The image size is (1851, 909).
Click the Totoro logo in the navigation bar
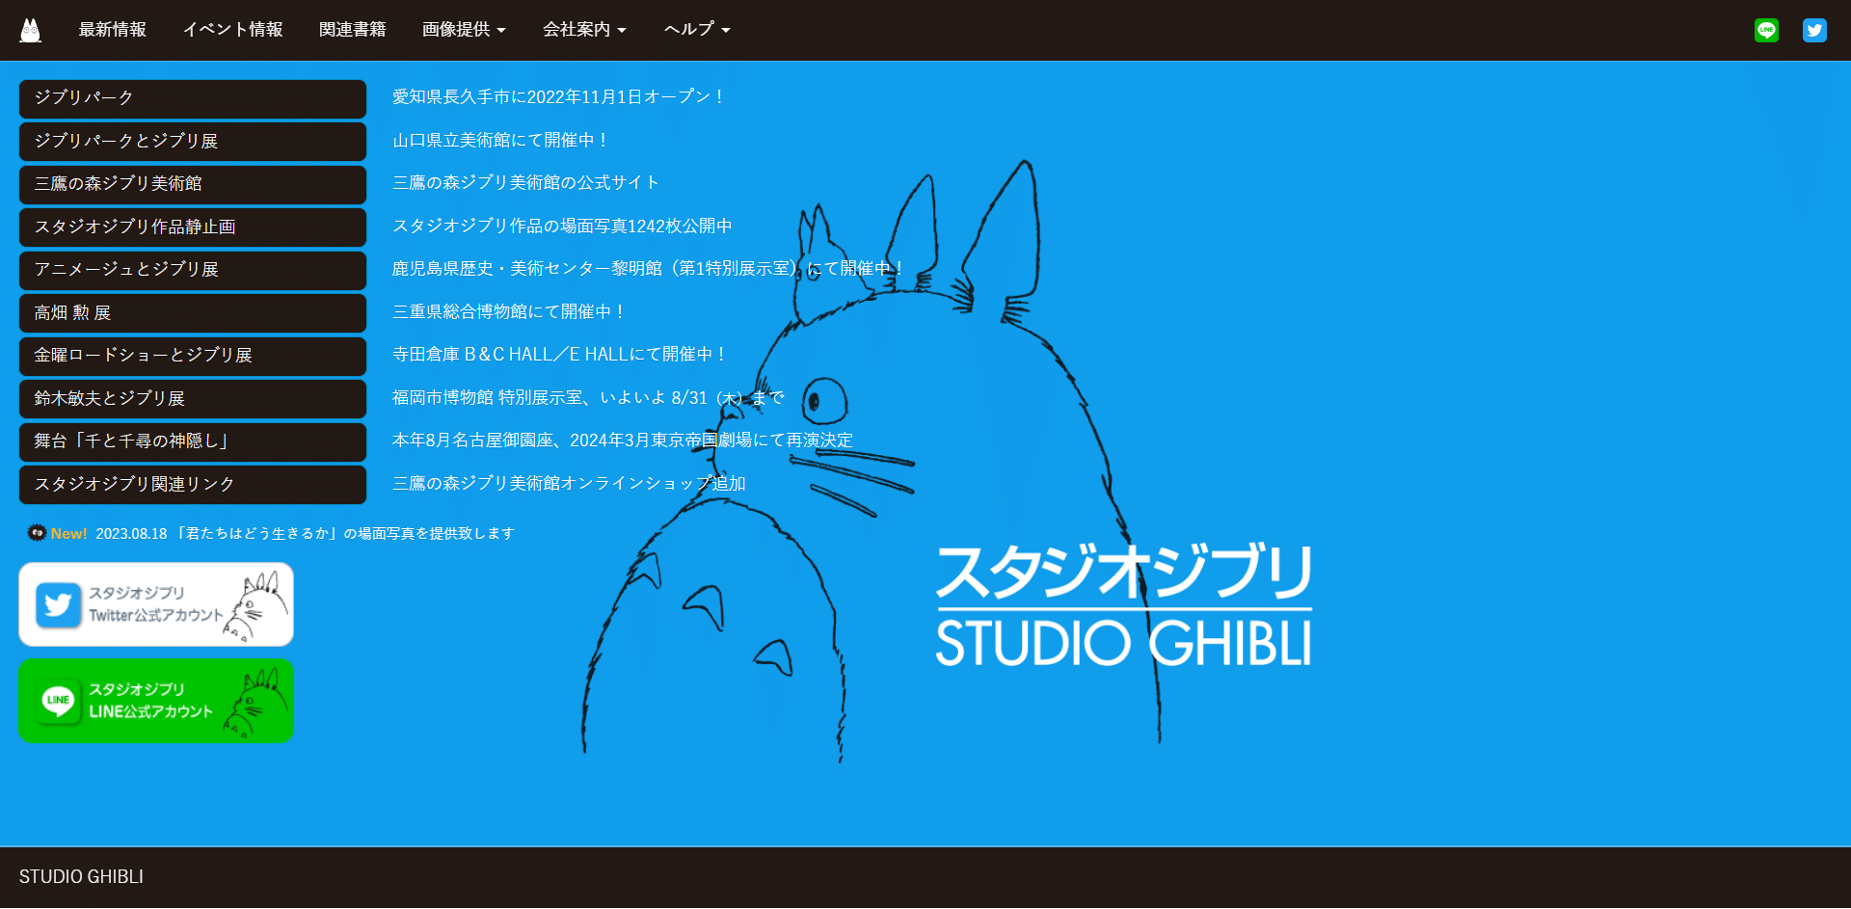click(30, 29)
